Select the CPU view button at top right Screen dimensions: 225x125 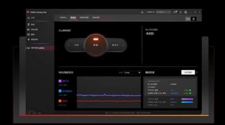(x=188, y=19)
